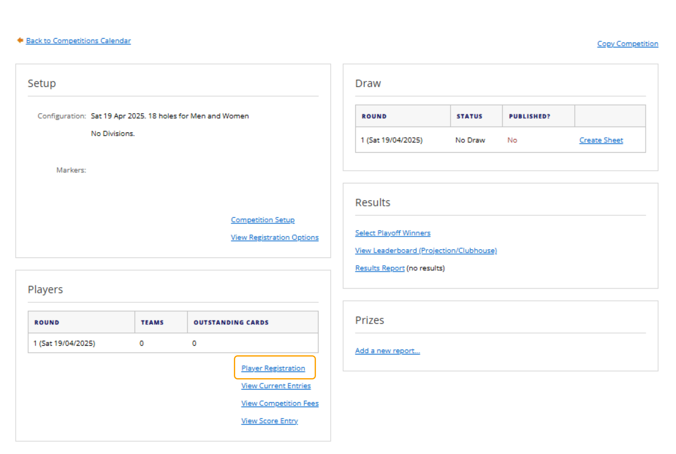Screen dimensions: 676x454
Task: View Registration Options in Setup
Action: pos(274,237)
